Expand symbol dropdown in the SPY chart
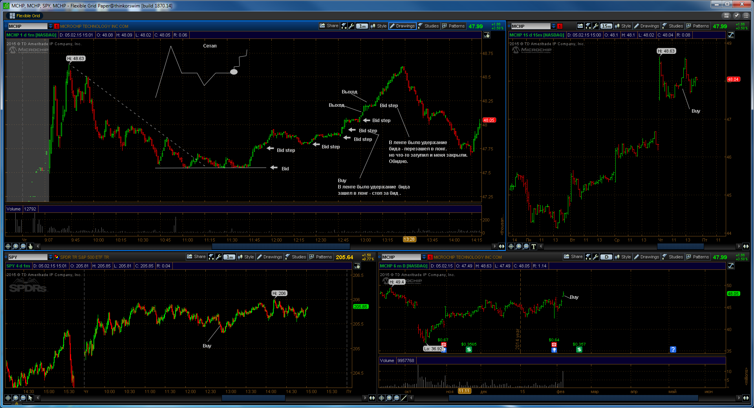This screenshot has height=408, width=754. click(x=50, y=257)
